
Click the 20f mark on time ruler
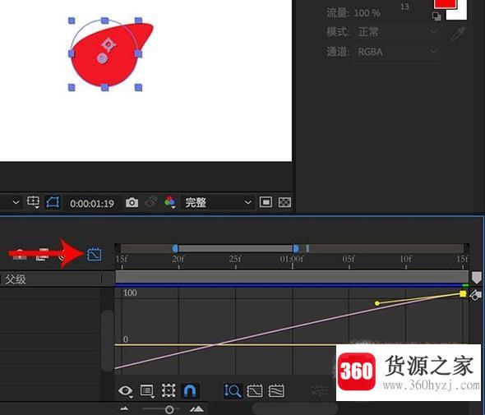[178, 259]
